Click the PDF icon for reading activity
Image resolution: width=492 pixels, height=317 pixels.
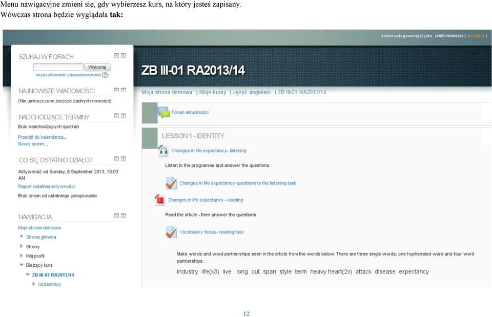(160, 200)
